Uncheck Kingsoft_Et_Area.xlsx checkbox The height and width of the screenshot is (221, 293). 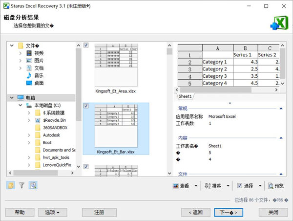point(86,45)
